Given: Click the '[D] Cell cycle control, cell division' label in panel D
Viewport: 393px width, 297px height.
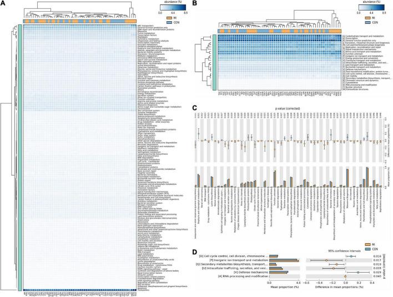Looking at the screenshot, I should coord(233,256).
